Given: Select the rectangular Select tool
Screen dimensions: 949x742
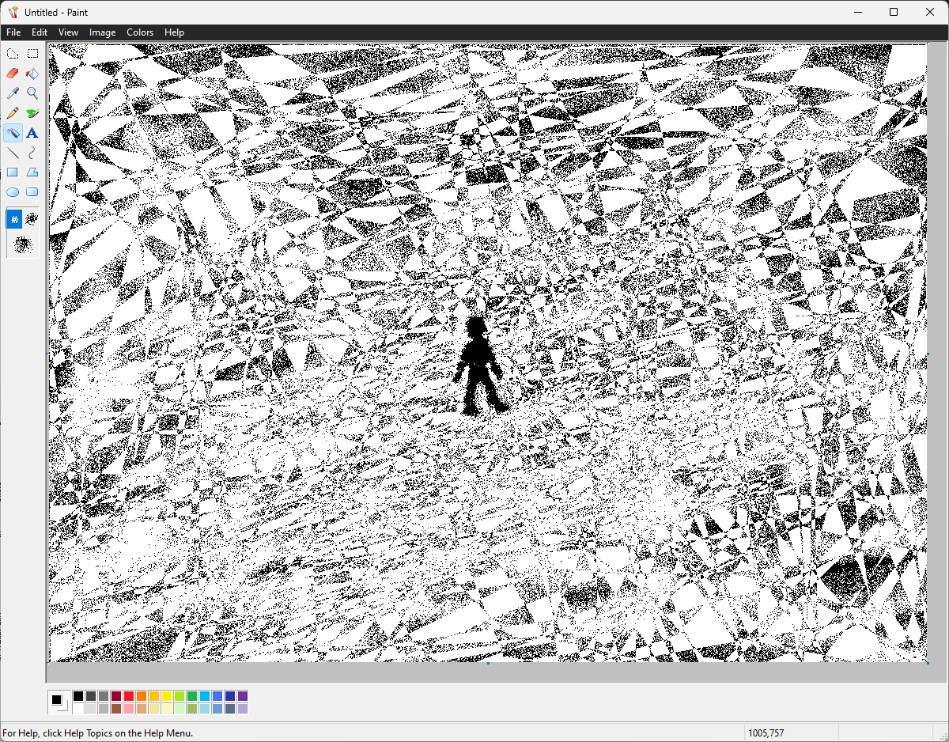Looking at the screenshot, I should point(32,54).
